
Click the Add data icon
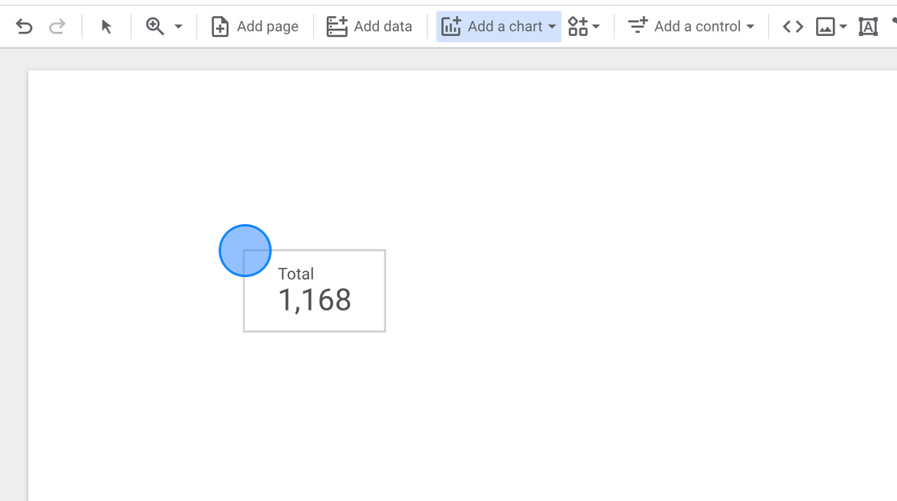click(x=337, y=26)
